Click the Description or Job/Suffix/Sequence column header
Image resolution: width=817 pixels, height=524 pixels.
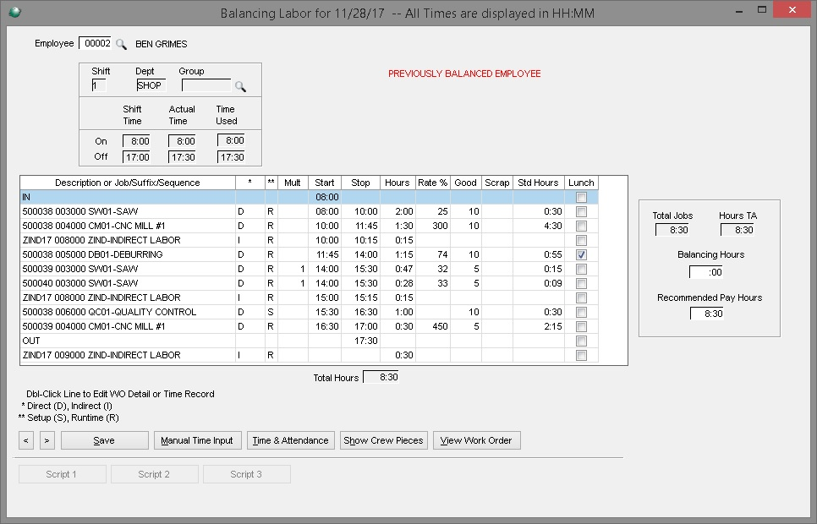(x=128, y=183)
